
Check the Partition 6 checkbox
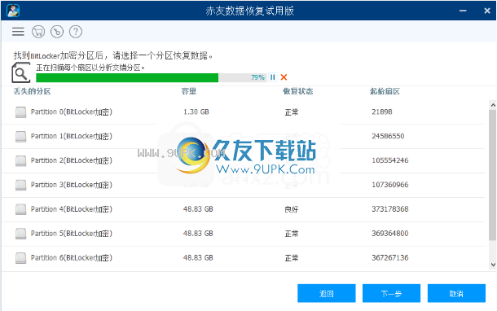tap(21, 258)
